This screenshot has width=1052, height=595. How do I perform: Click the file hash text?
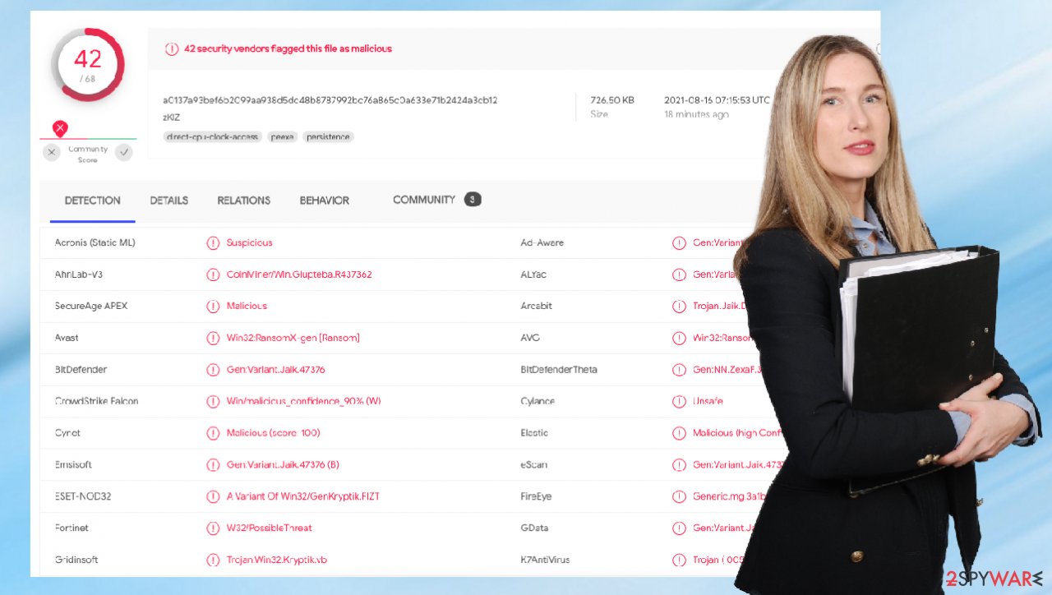[x=330, y=100]
